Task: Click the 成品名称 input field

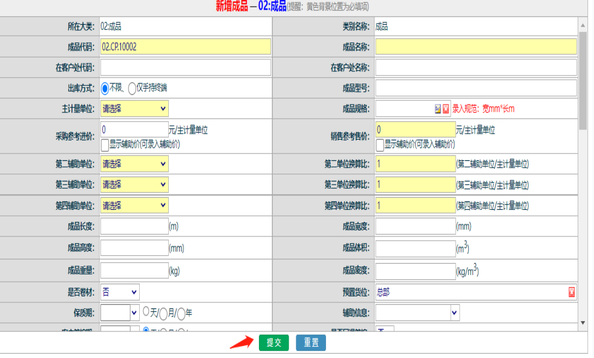Action: tap(476, 47)
